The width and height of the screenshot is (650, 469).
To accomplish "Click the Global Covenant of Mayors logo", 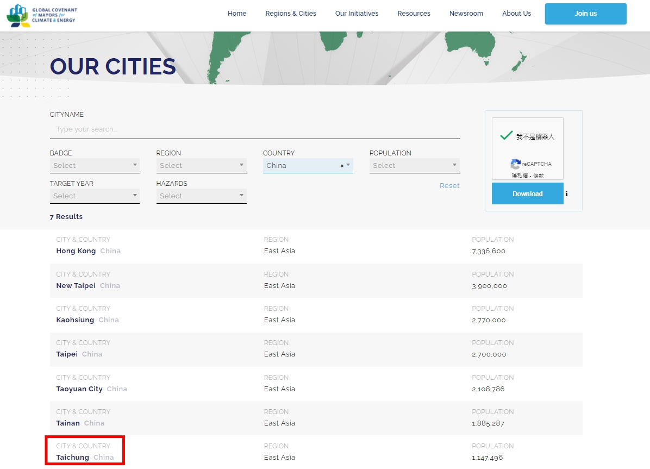I will coord(42,15).
